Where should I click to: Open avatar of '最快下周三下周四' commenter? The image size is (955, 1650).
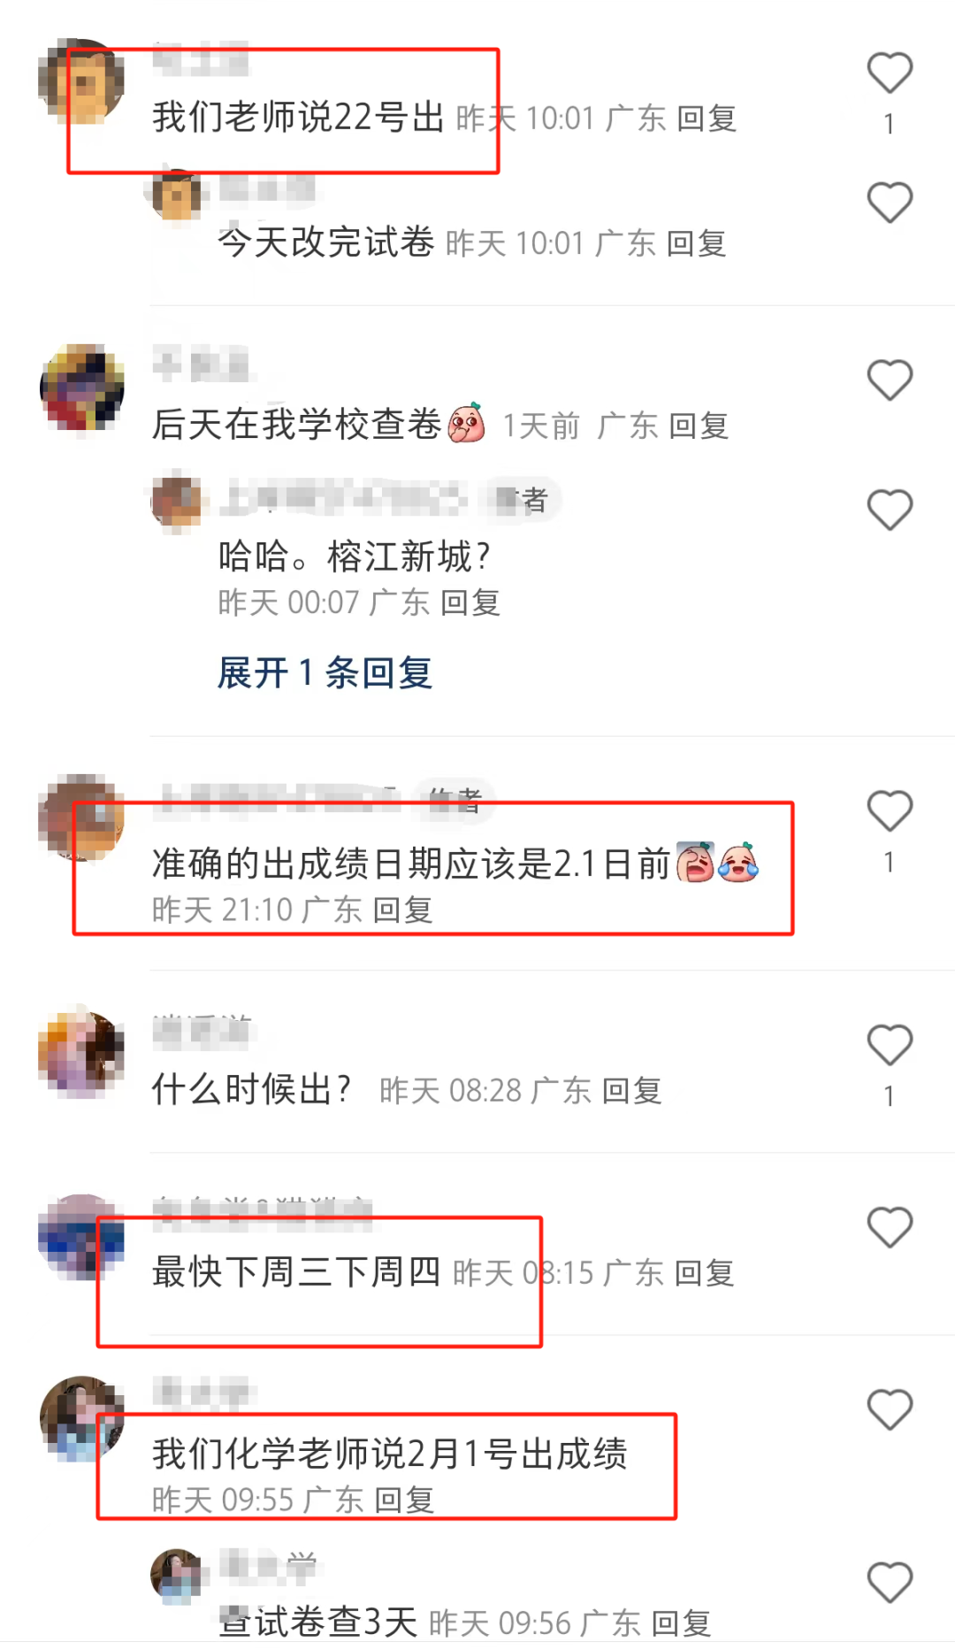pos(81,1237)
